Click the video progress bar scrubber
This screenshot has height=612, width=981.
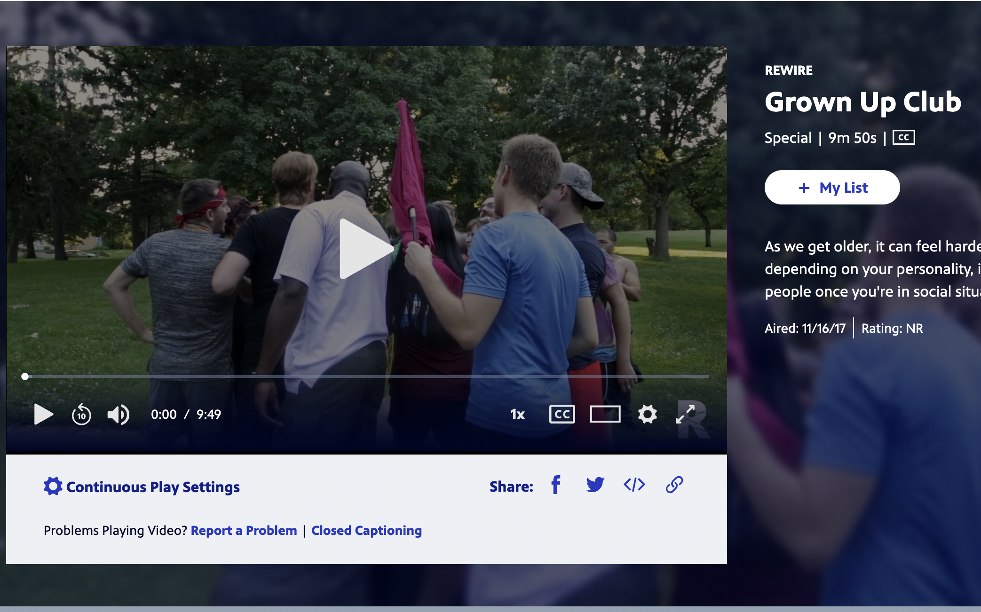[25, 377]
